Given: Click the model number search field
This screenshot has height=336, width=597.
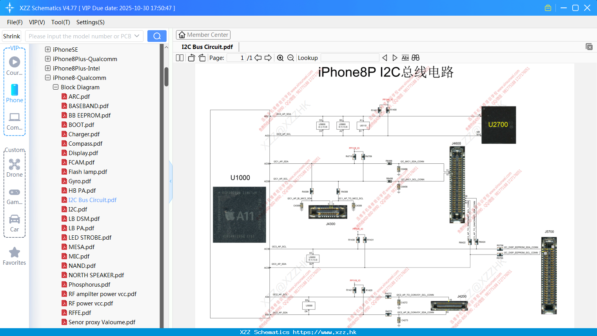Looking at the screenshot, I should point(80,36).
